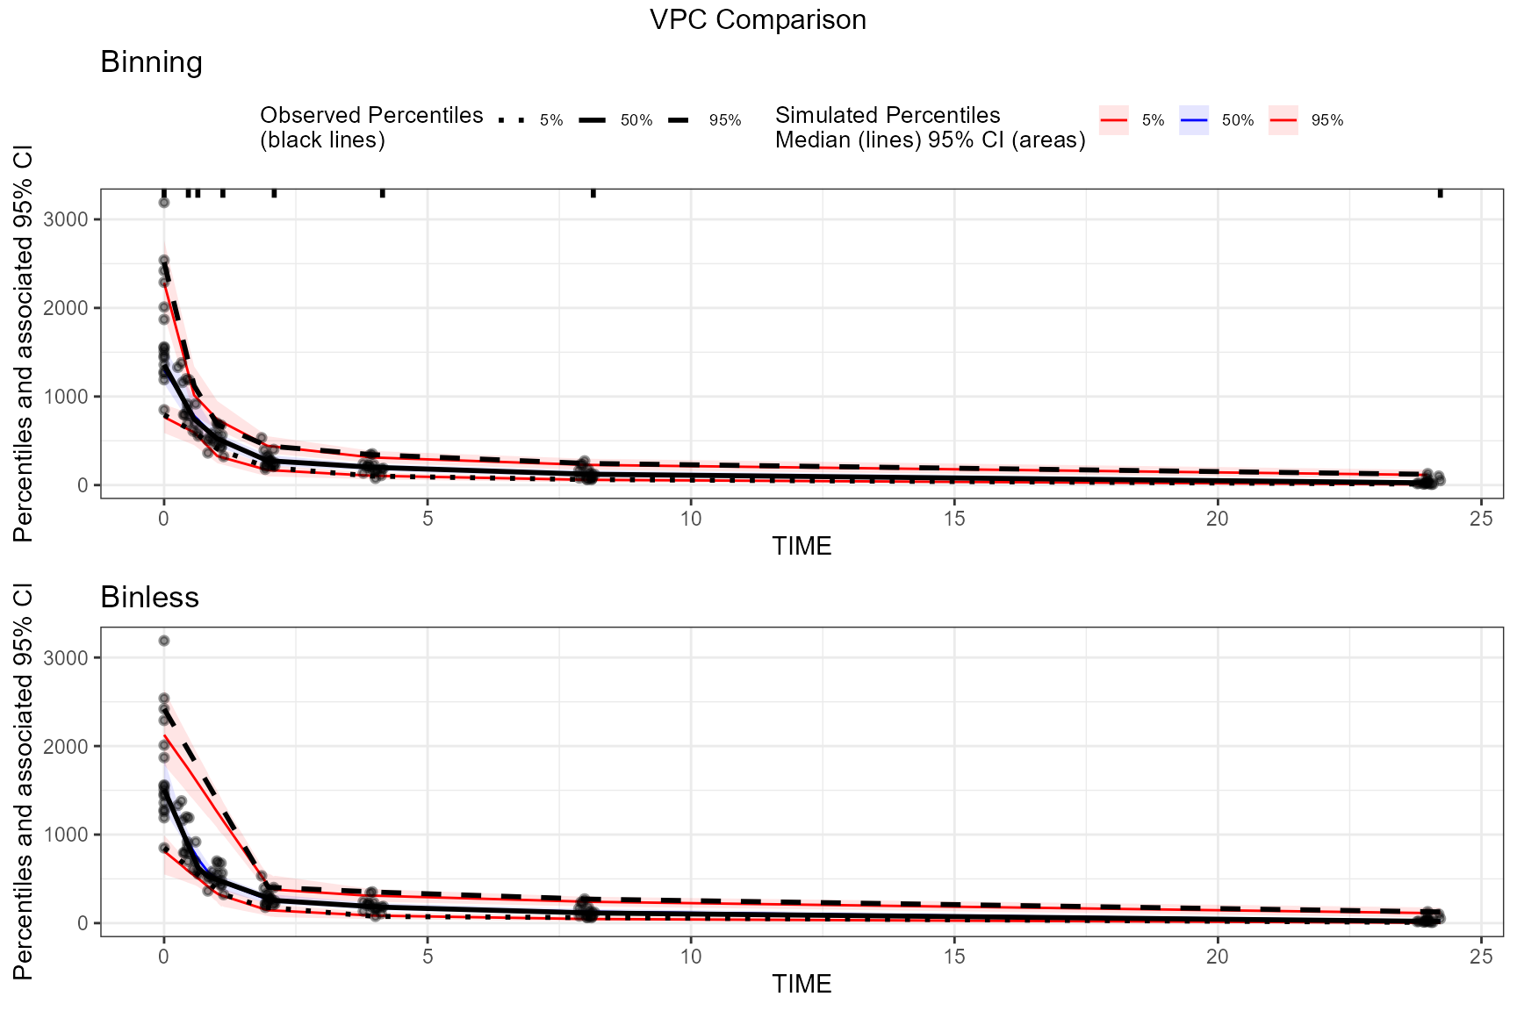Click the observed 5% dotted line legend key
This screenshot has height=1011, width=1517.
point(510,120)
